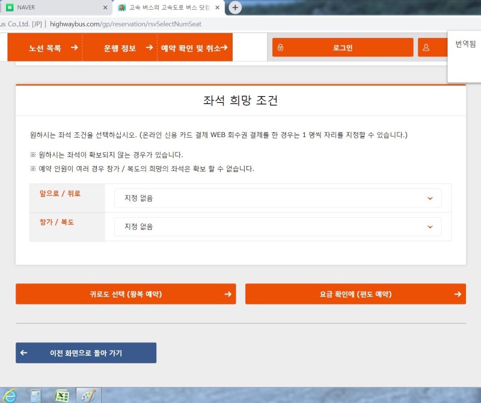This screenshot has height=403, width=481.
Task: Open a new browser tab
Action: coord(235,7)
